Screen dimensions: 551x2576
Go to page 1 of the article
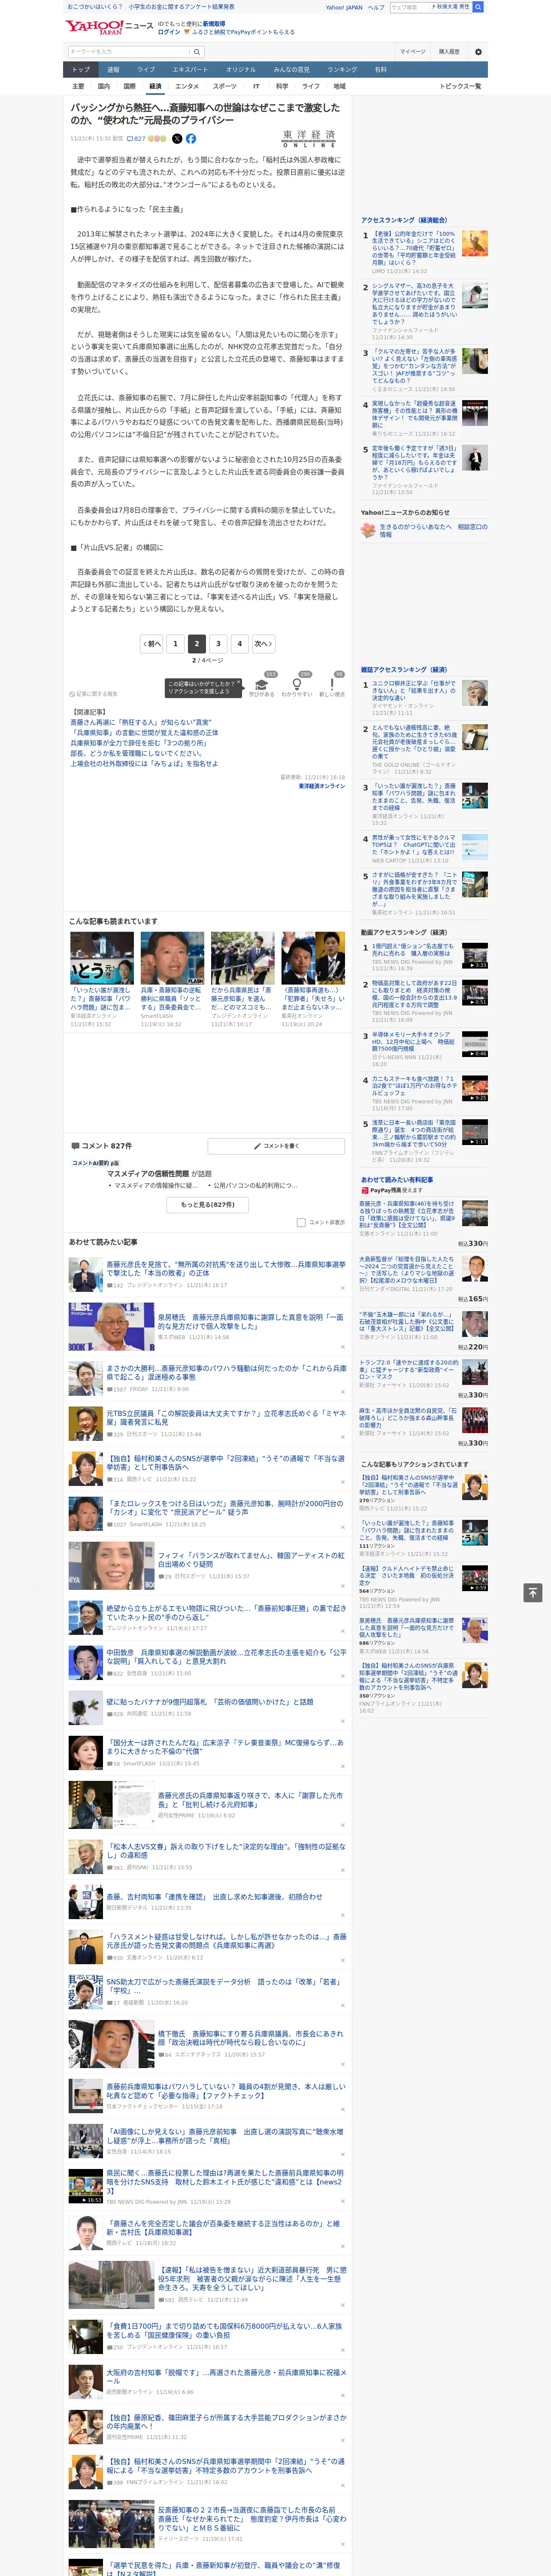[175, 644]
